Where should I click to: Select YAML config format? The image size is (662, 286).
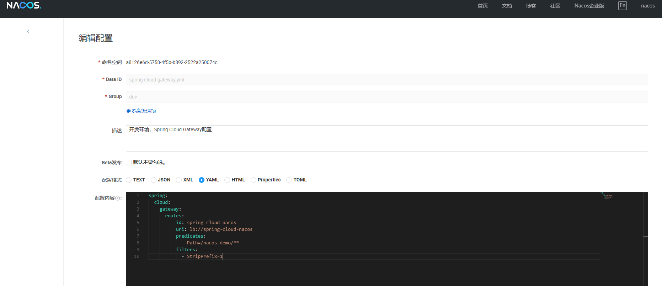tap(202, 180)
